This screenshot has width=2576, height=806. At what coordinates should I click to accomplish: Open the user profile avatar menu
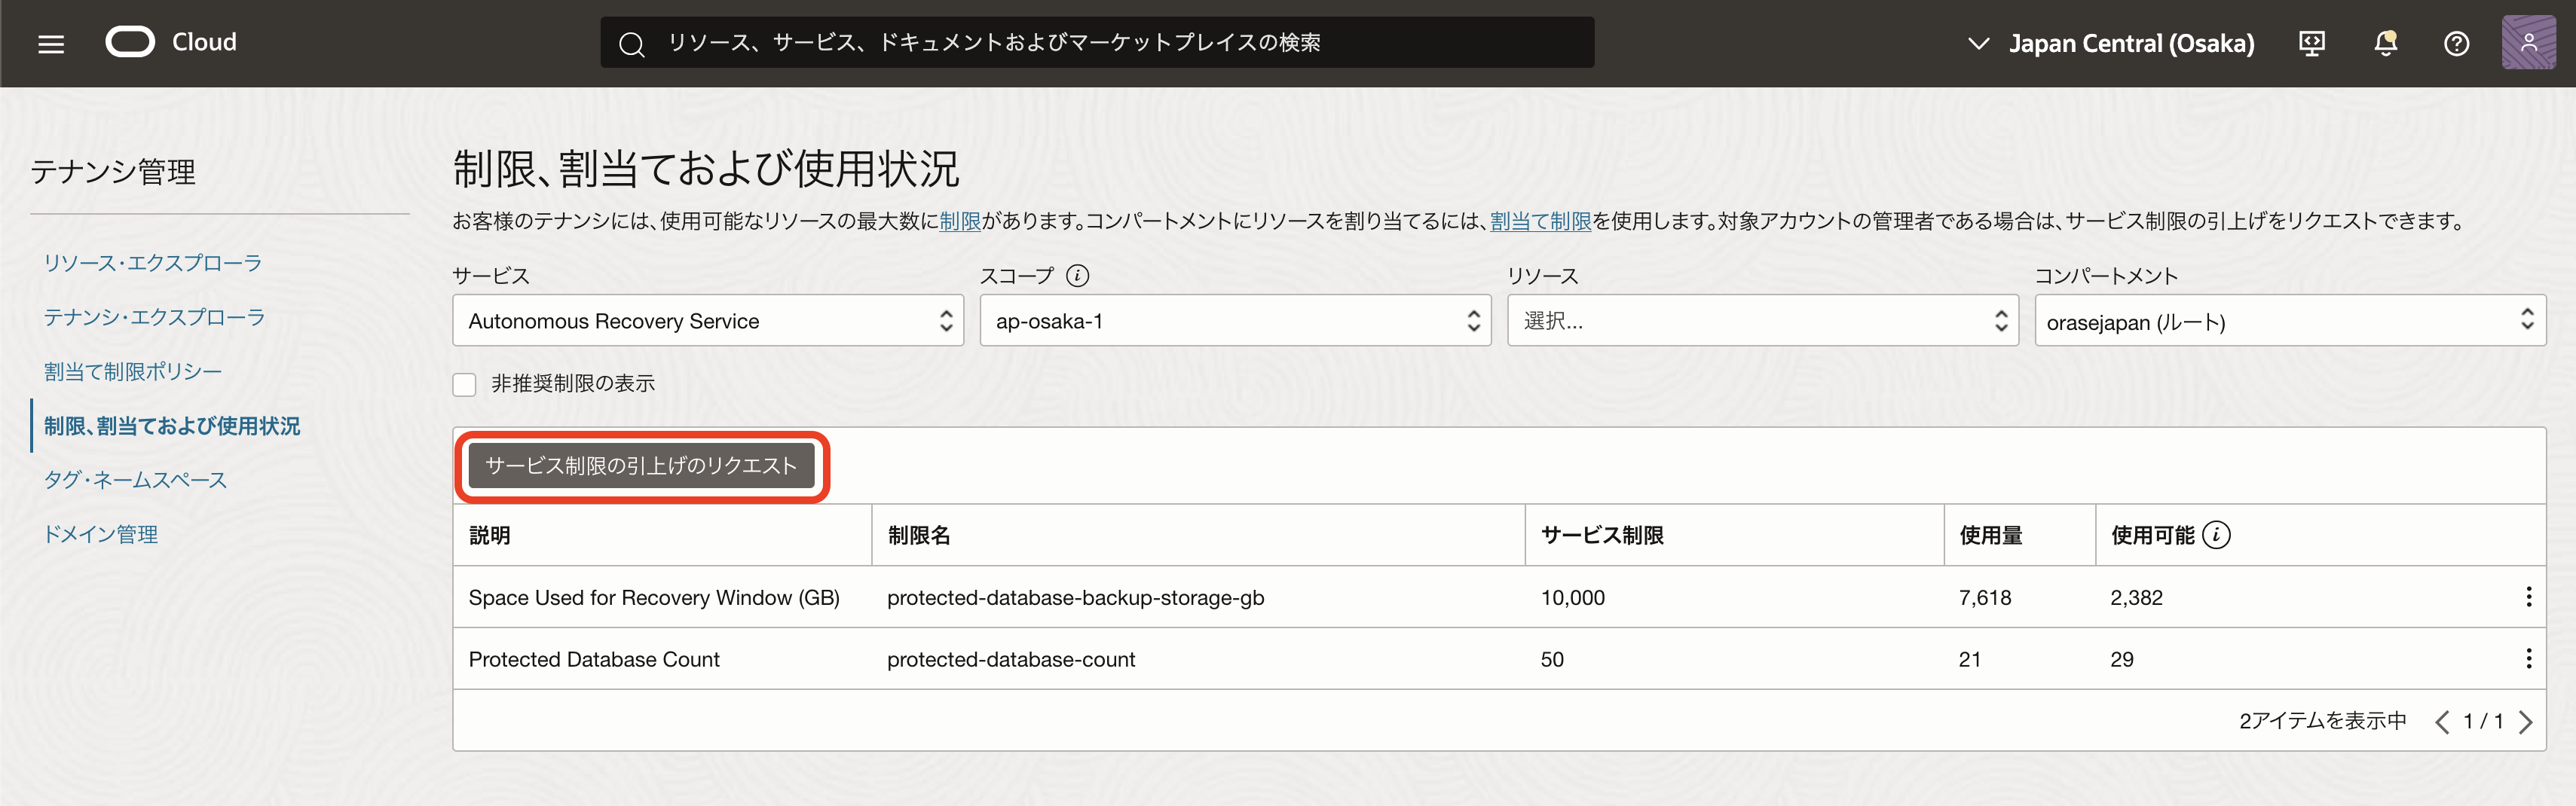pos(2527,43)
